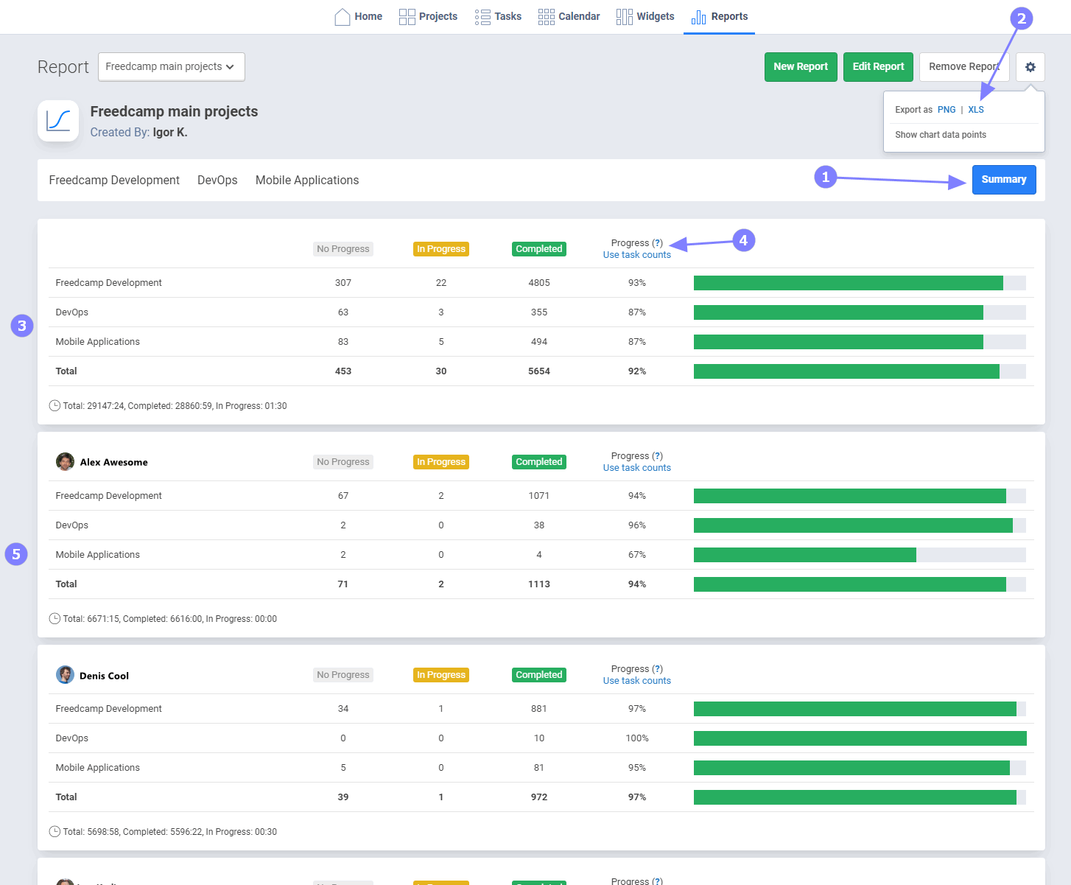Switch to the DevOps project tab

point(217,181)
